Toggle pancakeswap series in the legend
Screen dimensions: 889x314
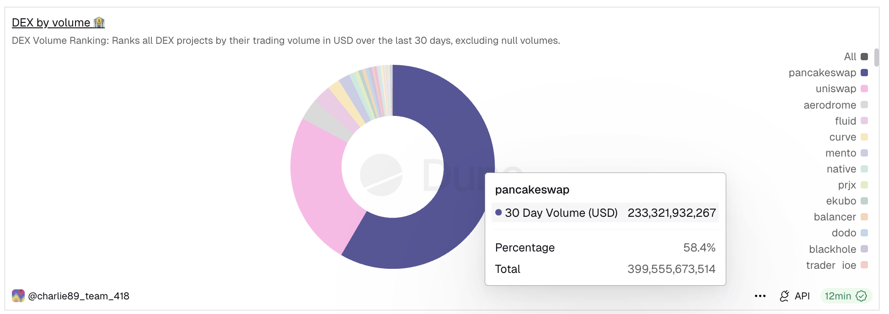tap(828, 73)
